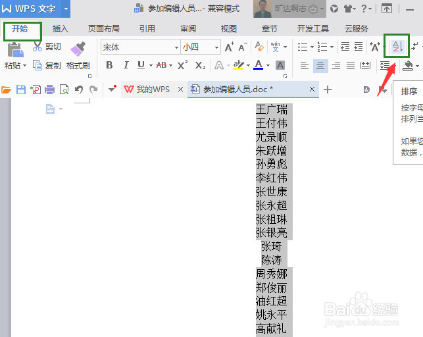Open numbered list dropdown arrow

coord(332,47)
